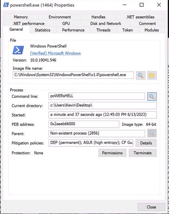Click the Image file name path field
This screenshot has width=169, height=214.
(73, 75)
